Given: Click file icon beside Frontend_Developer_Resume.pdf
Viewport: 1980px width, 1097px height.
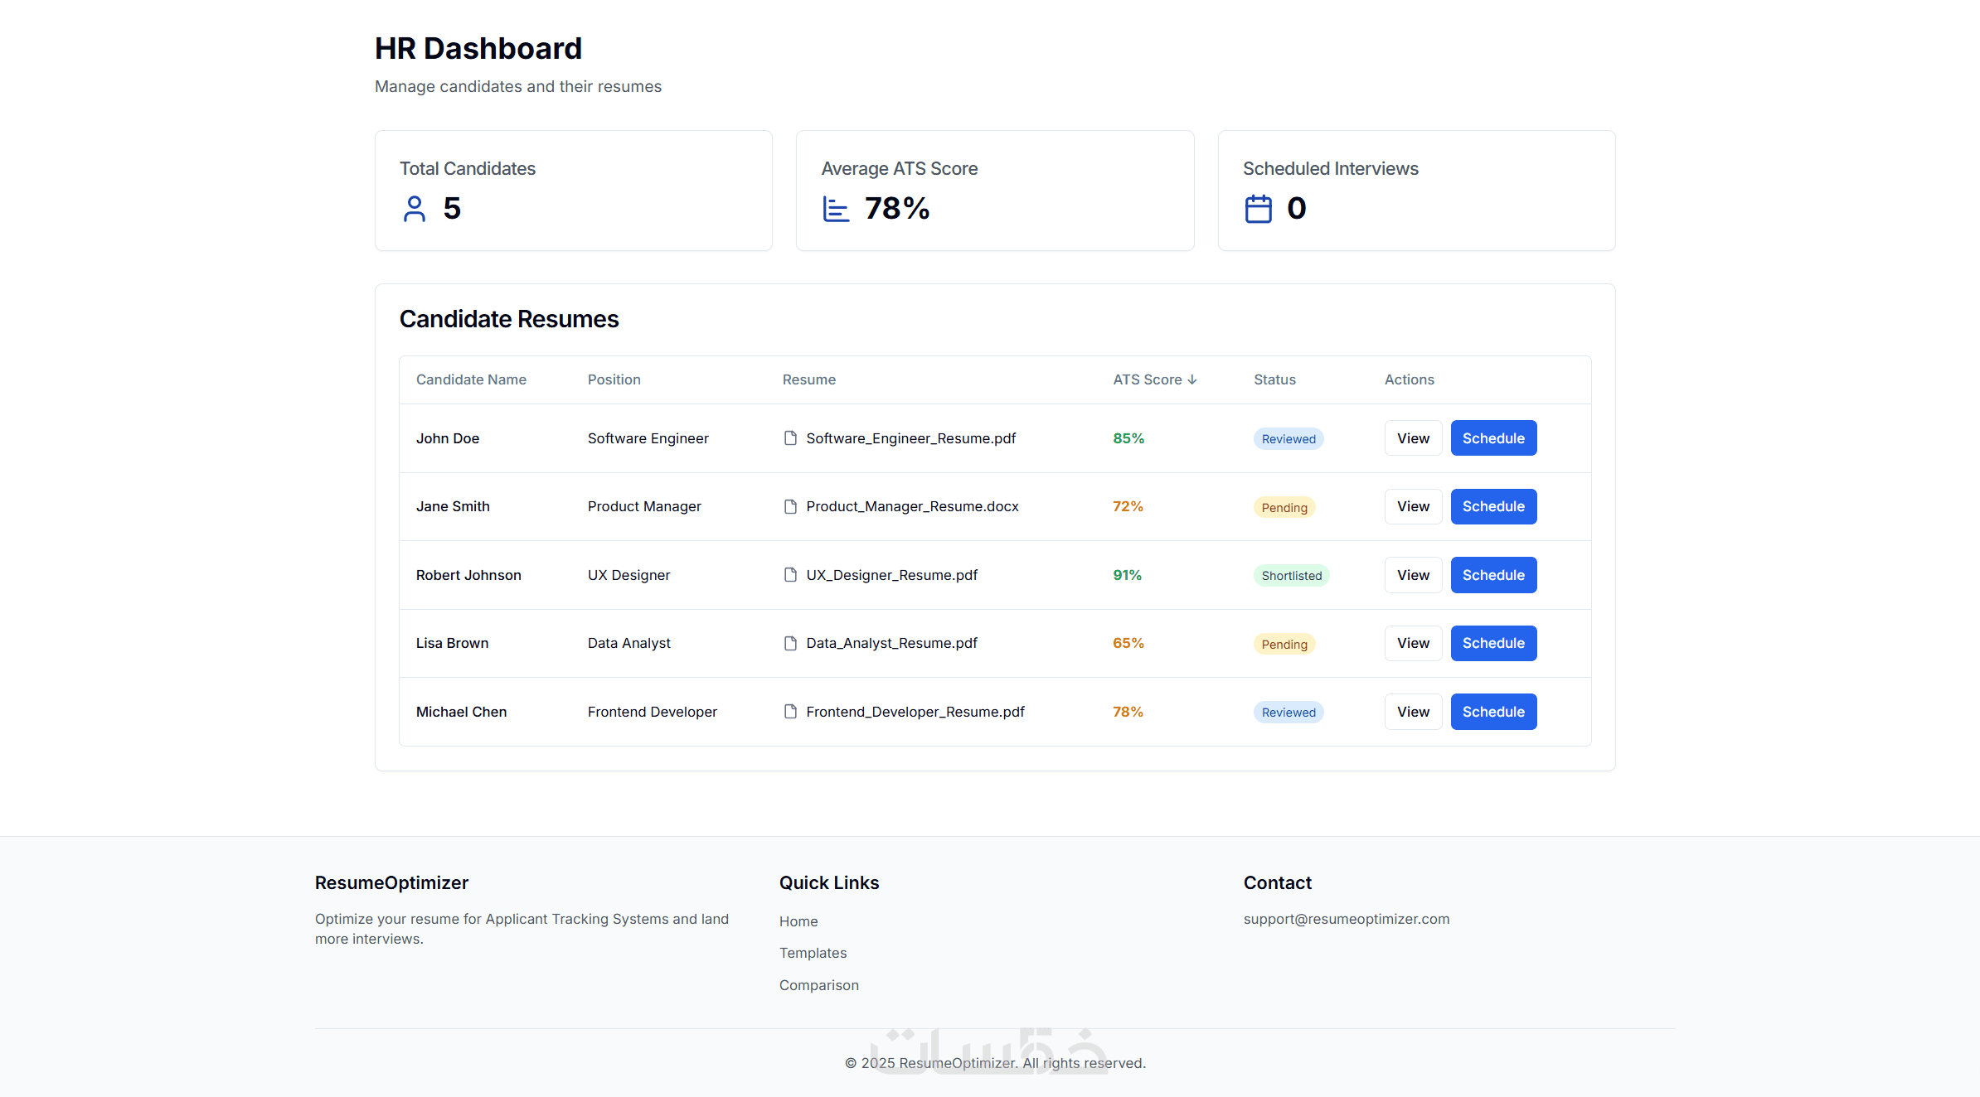Looking at the screenshot, I should pos(790,712).
